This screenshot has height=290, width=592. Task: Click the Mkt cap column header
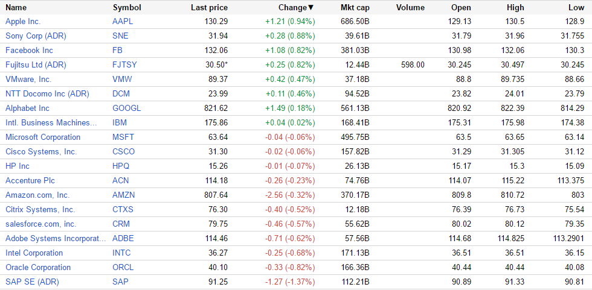355,8
